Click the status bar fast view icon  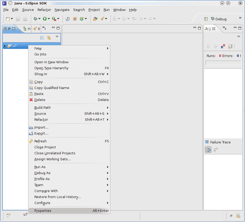[x=8, y=215]
